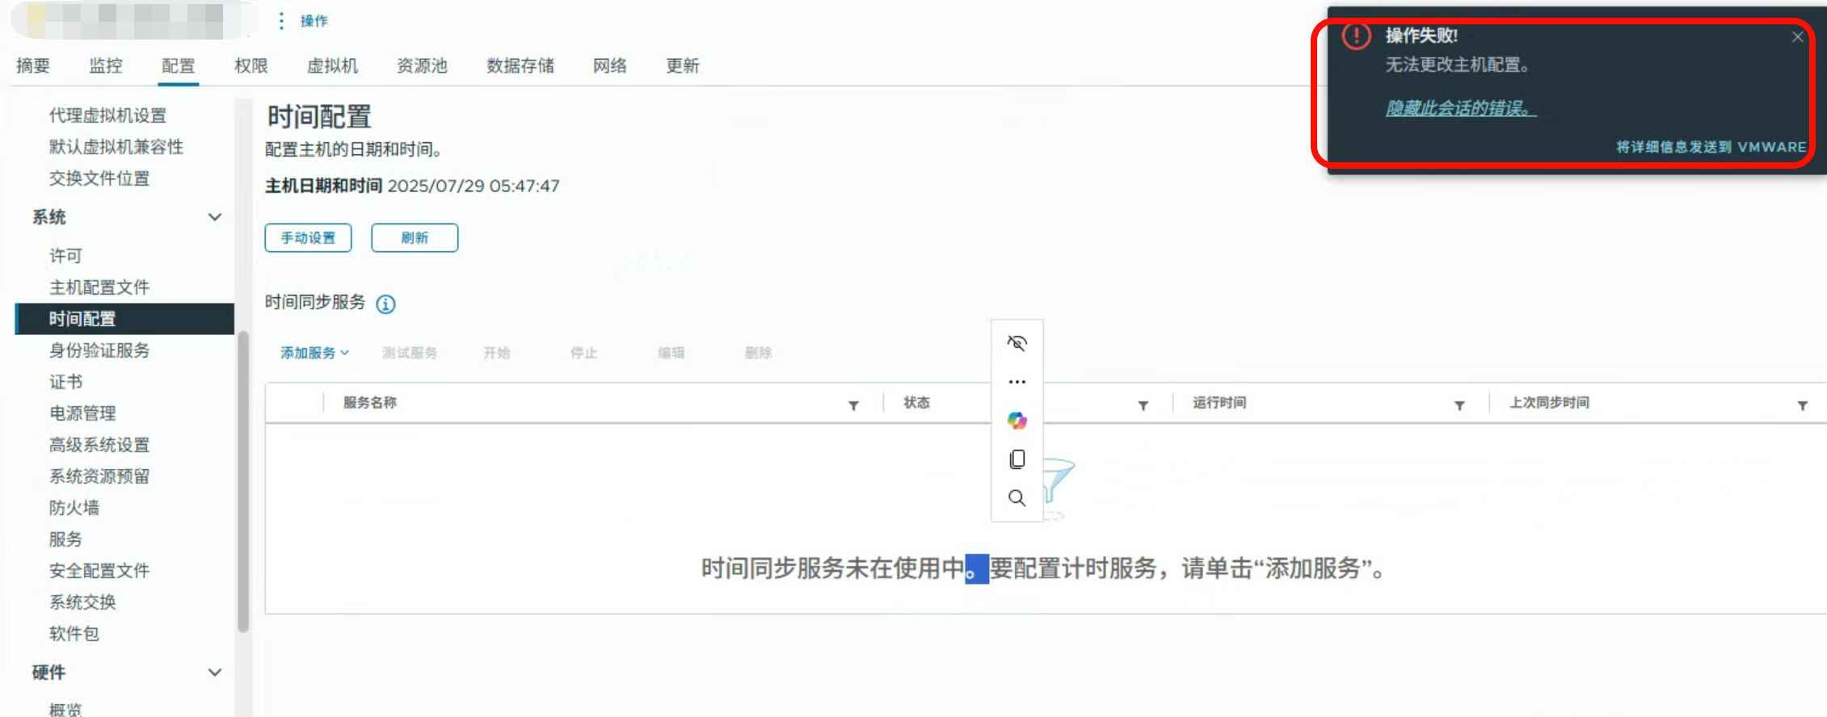Click the 编辑 toolbar button
1827x717 pixels.
[x=671, y=353]
